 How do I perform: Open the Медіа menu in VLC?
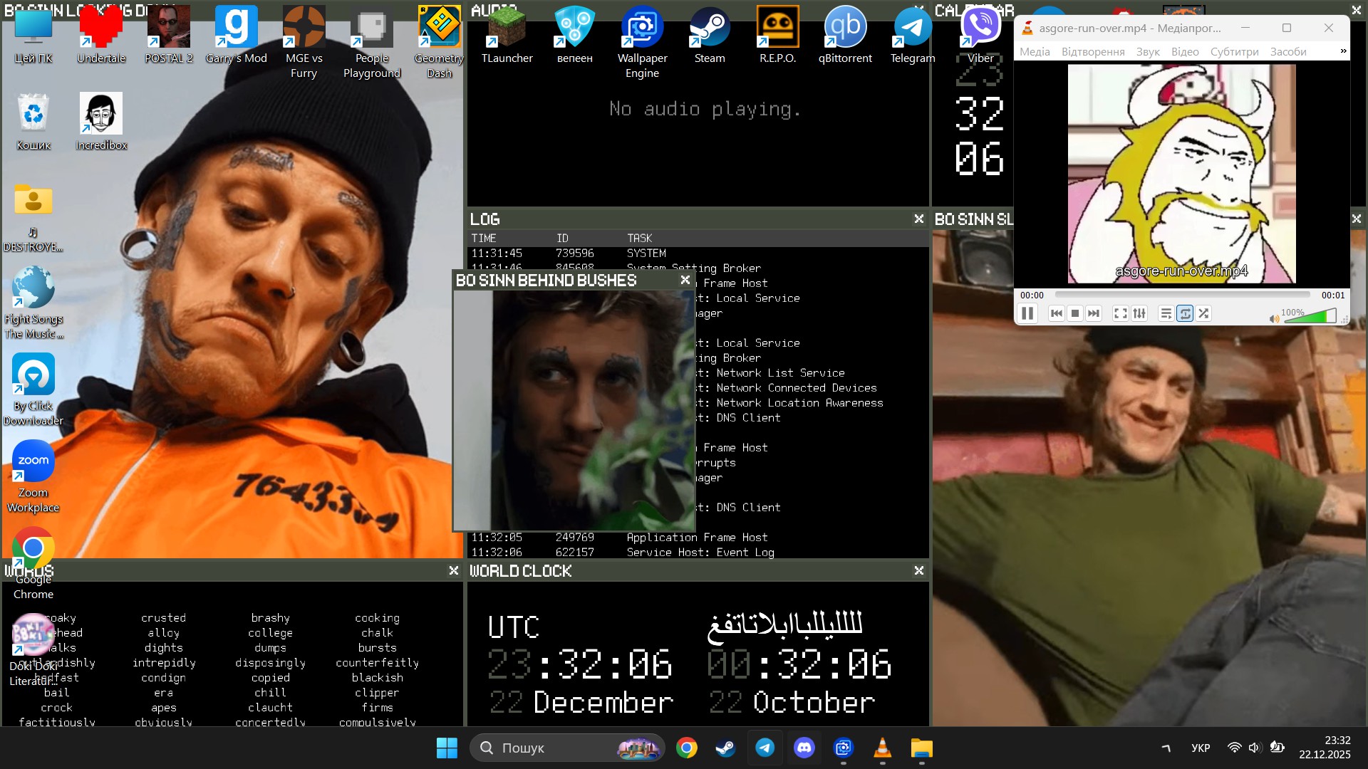[1035, 51]
